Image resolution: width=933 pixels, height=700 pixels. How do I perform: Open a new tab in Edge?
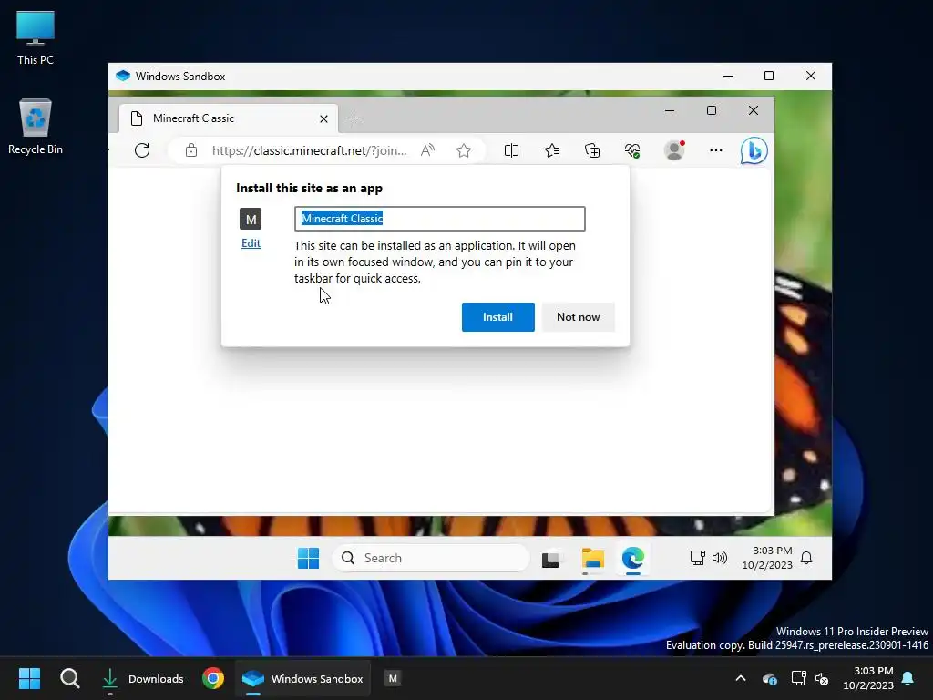coord(354,118)
